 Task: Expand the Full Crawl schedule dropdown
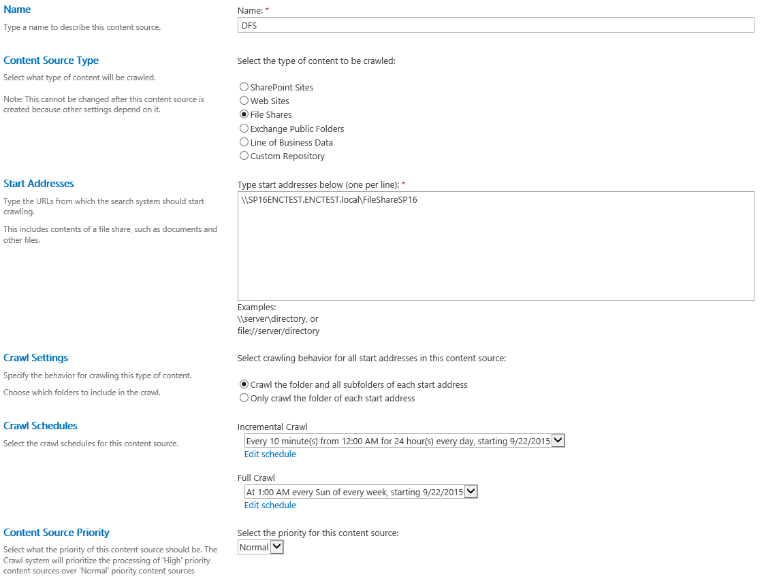pos(361,492)
